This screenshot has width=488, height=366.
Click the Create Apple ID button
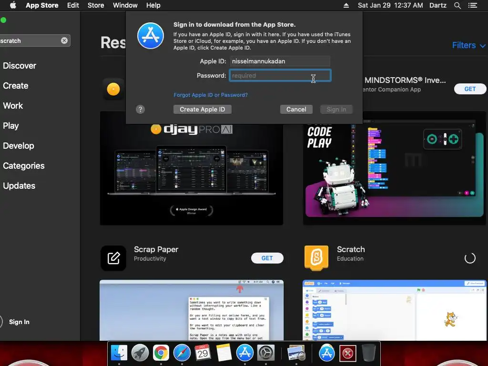[x=202, y=109]
